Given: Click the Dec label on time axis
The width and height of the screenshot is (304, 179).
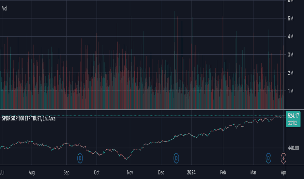Looking at the screenshot, I should [161, 172].
